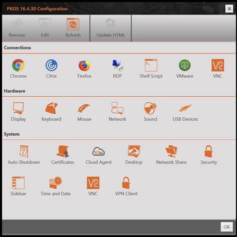Click the Remove toolbar button
237x237 pixels.
tap(17, 28)
